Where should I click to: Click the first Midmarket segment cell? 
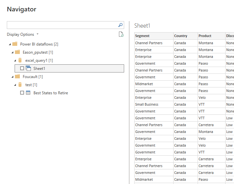[154, 84]
